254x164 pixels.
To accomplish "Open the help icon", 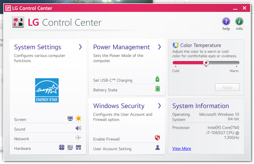I will [226, 22].
